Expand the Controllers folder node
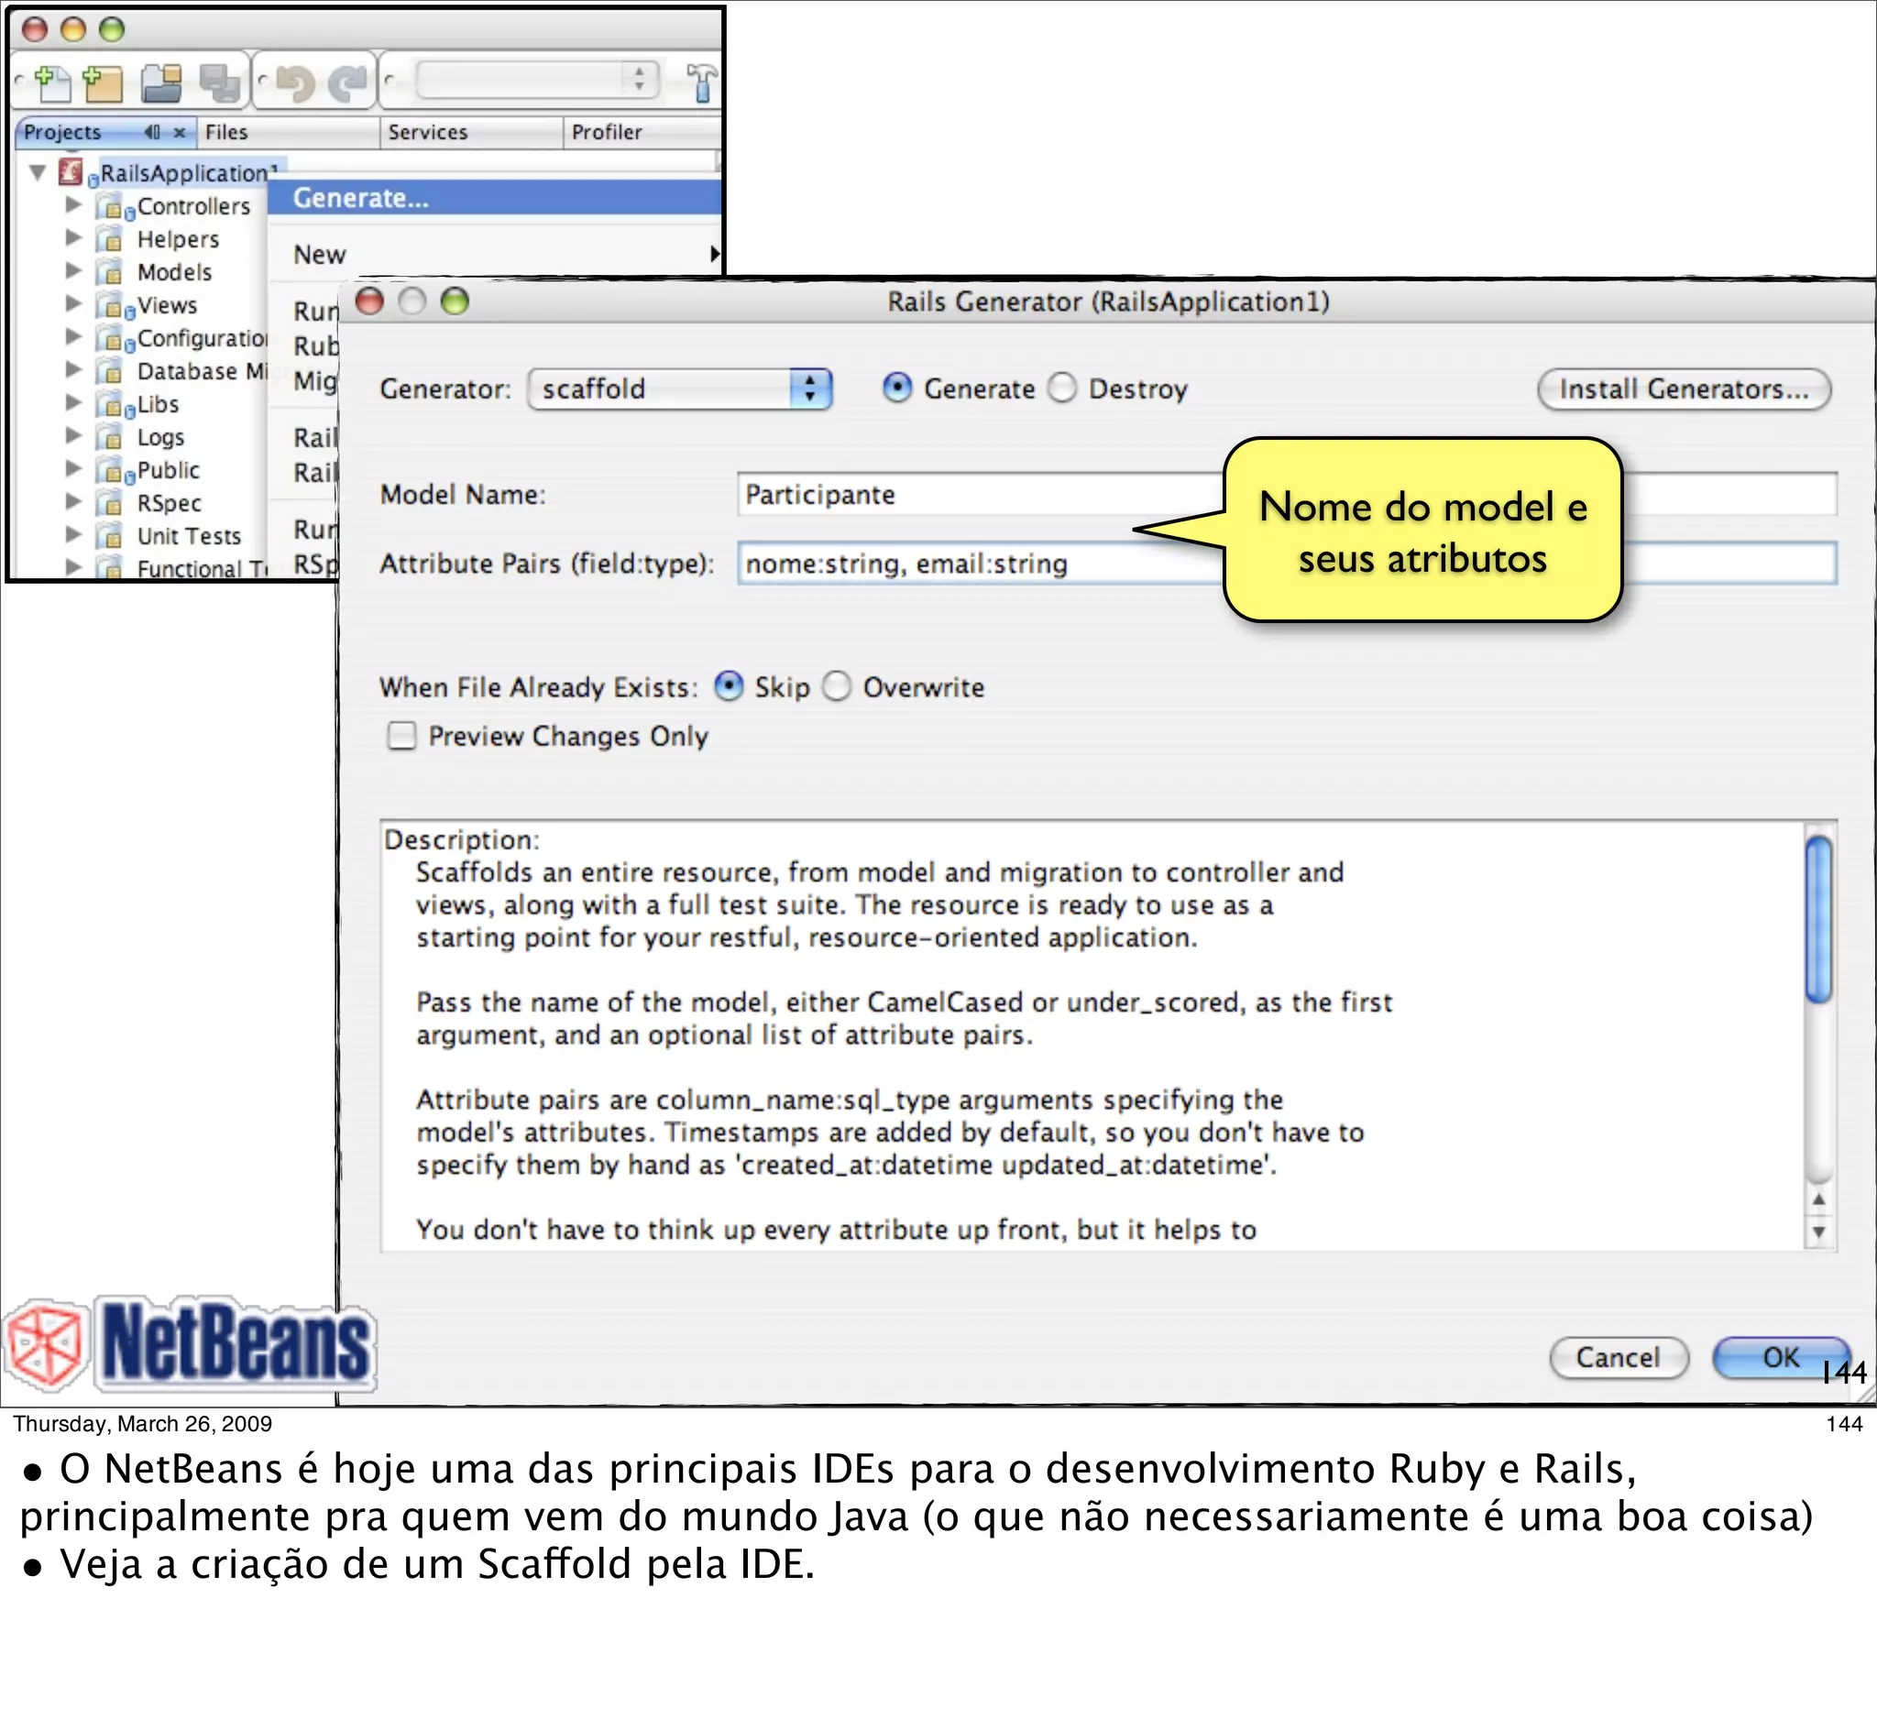Viewport: 1877px width, 1730px height. [x=73, y=205]
